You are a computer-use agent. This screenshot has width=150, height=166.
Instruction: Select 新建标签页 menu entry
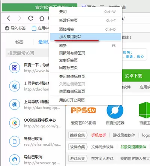click(86, 21)
